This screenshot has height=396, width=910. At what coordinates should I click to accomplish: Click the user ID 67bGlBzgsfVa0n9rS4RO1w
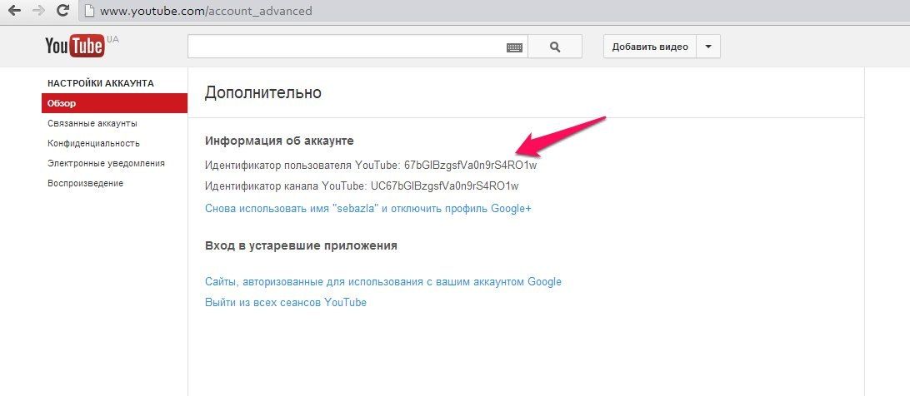point(470,166)
